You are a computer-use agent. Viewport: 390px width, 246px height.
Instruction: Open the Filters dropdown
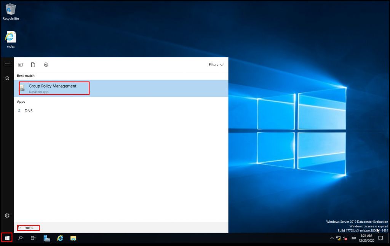216,65
